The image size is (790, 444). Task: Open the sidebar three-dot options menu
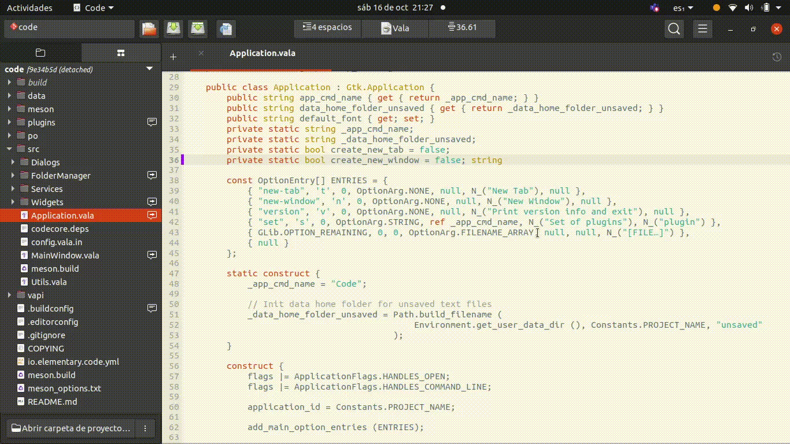pyautogui.click(x=145, y=428)
